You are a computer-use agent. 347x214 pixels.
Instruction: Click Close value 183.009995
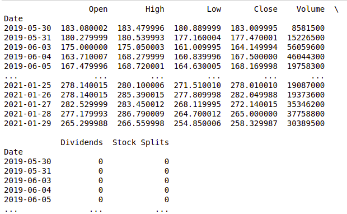point(254,28)
